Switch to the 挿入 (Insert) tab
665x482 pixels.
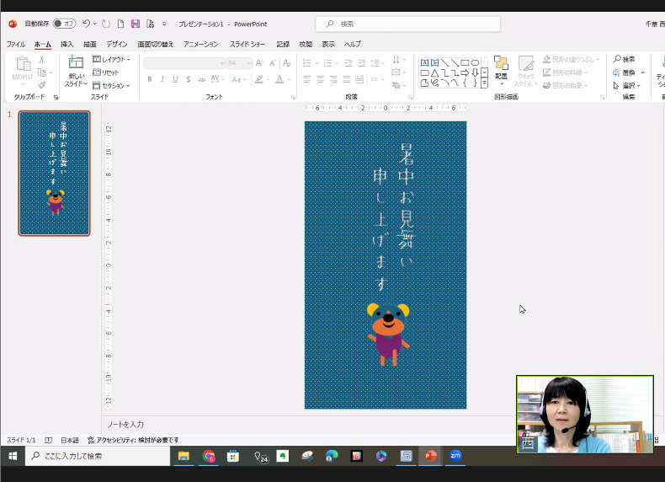[66, 44]
